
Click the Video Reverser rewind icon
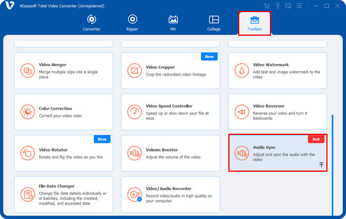(242, 112)
